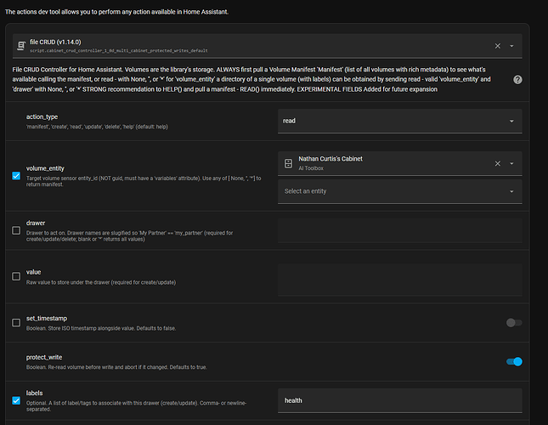Remove the Nathan Curtis's Cabinet target
This screenshot has width=548, height=425.
[x=498, y=163]
